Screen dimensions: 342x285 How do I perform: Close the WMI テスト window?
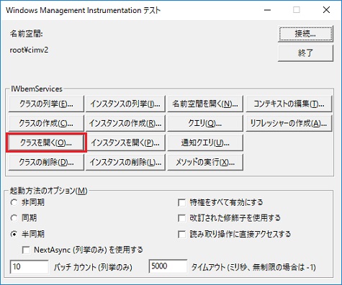coord(326,10)
